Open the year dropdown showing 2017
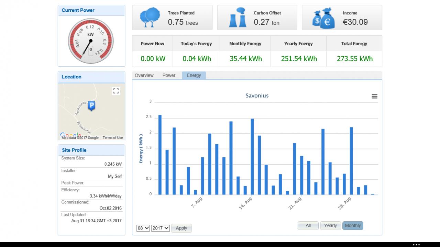Screen dimensions: 440x247 [161, 228]
